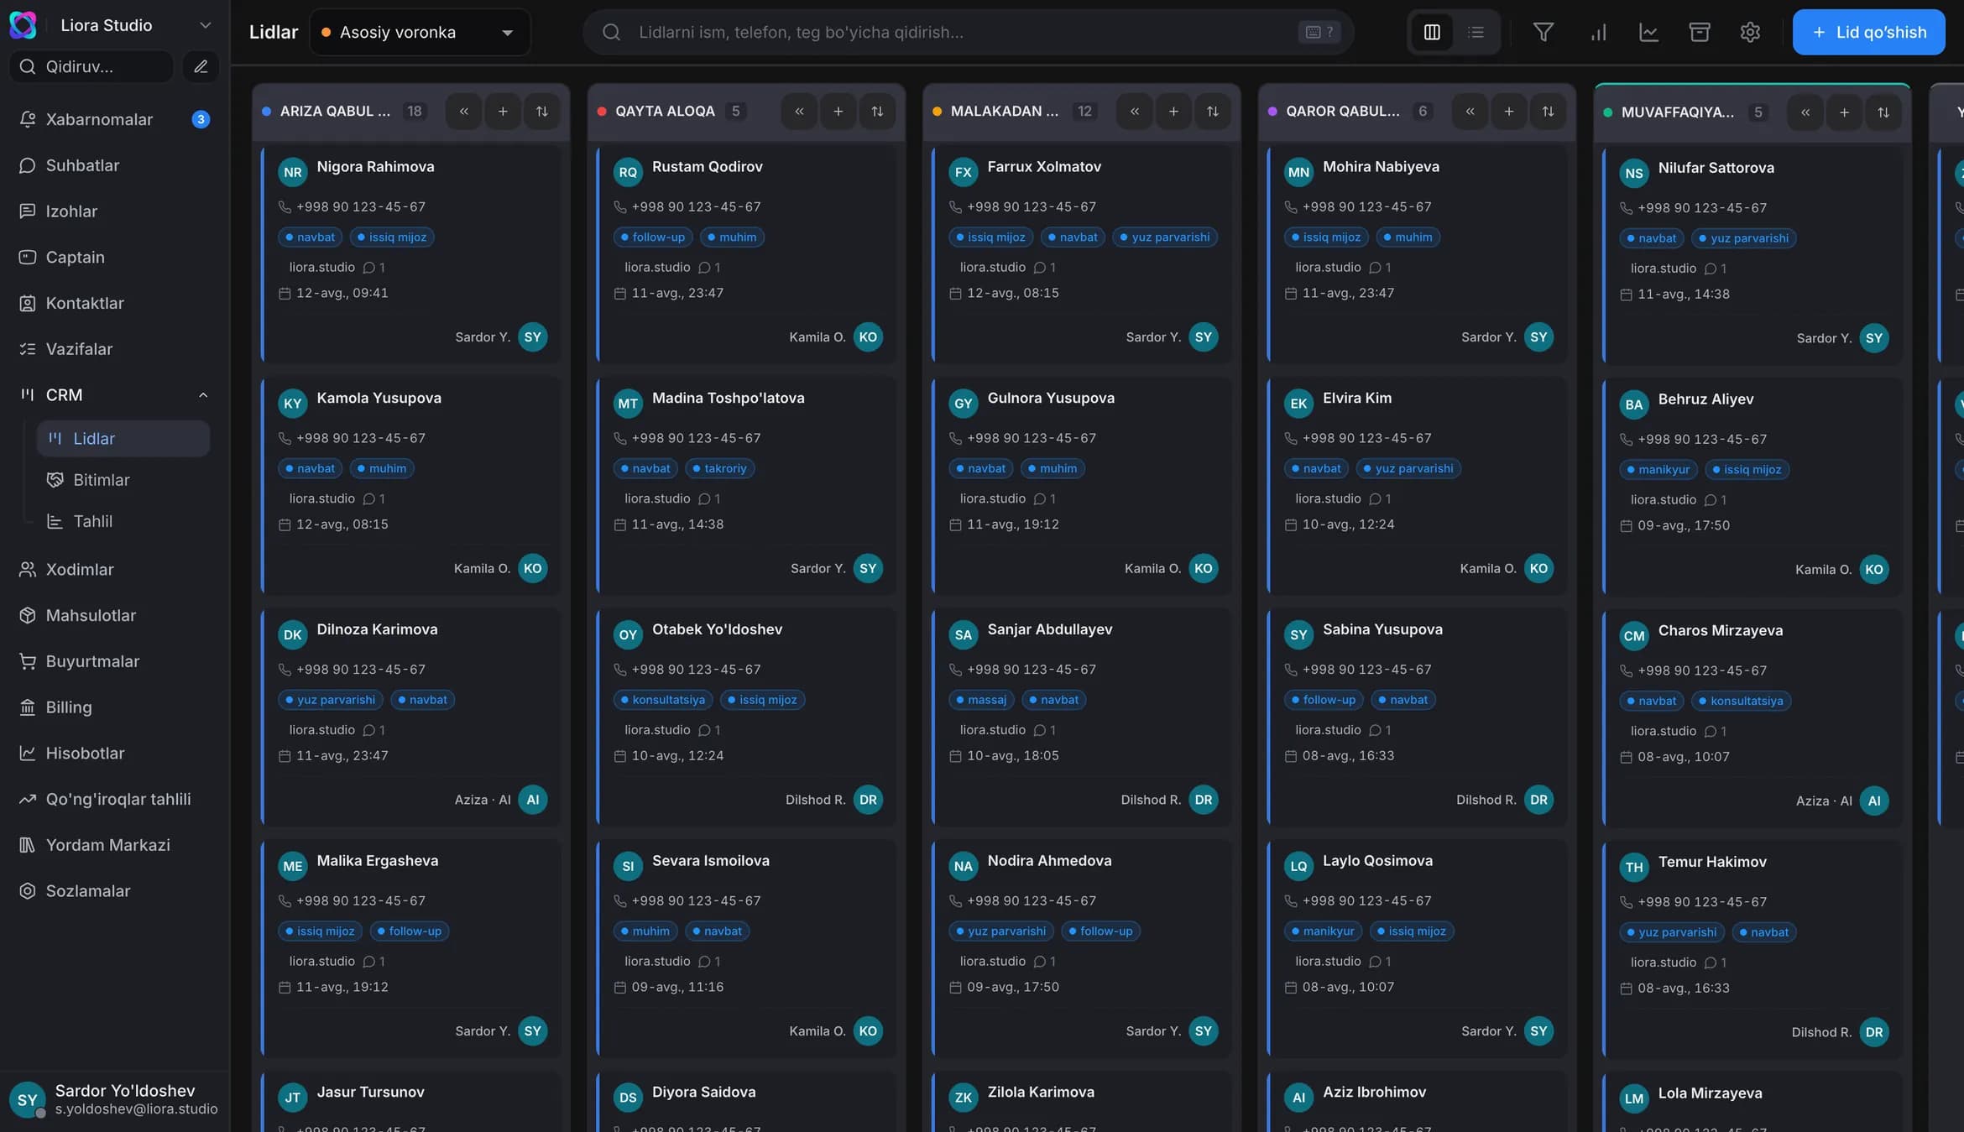Click the issiq mijoz tag on Nigora Rahimova
1964x1132 pixels.
pyautogui.click(x=391, y=237)
